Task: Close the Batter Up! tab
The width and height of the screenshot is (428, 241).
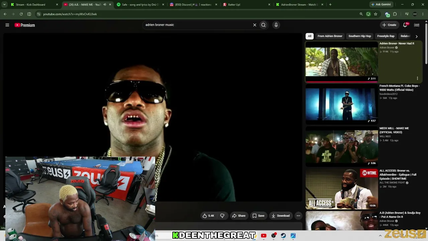Action: tap(269, 5)
